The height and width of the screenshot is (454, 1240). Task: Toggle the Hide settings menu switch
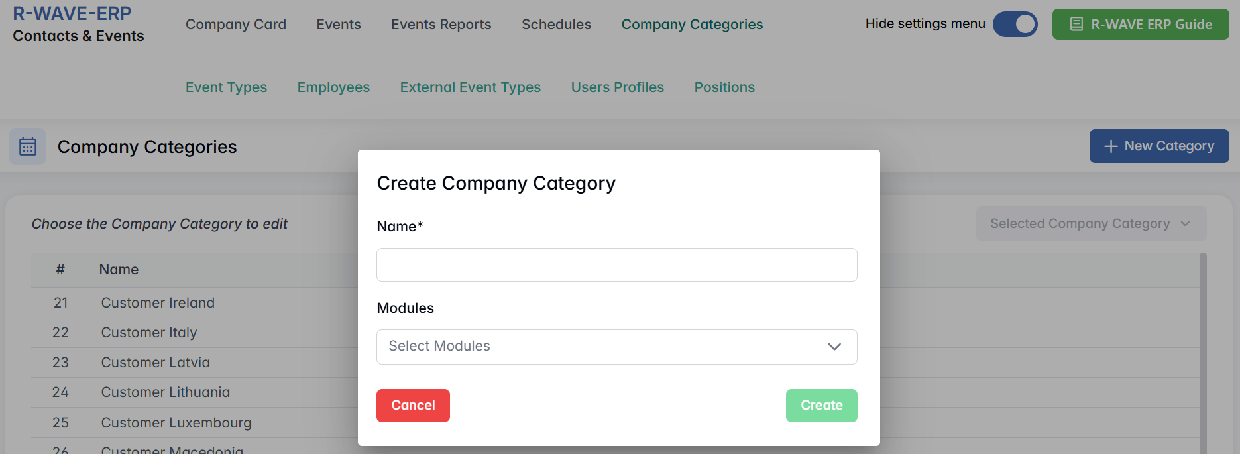pos(1015,25)
